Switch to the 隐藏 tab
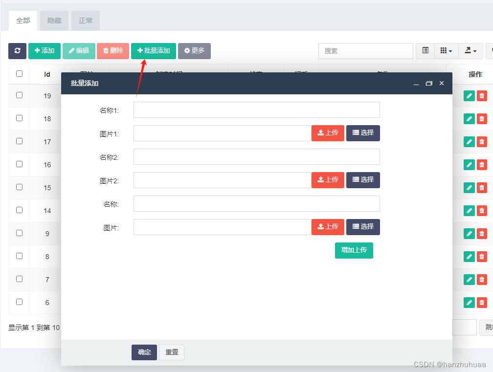The height and width of the screenshot is (372, 493). (54, 21)
